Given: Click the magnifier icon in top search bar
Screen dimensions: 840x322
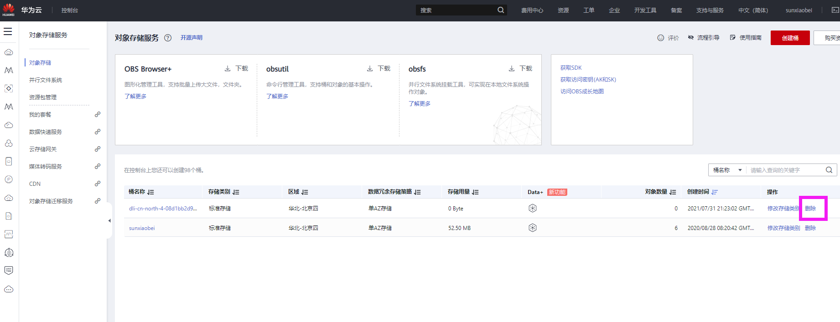Looking at the screenshot, I should coord(501,10).
